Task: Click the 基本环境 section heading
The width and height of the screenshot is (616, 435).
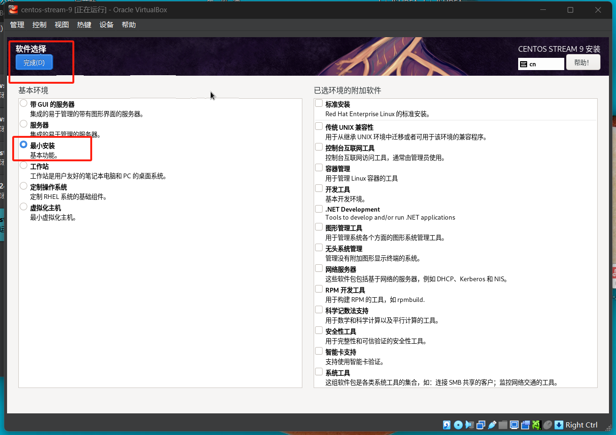Action: click(x=33, y=90)
